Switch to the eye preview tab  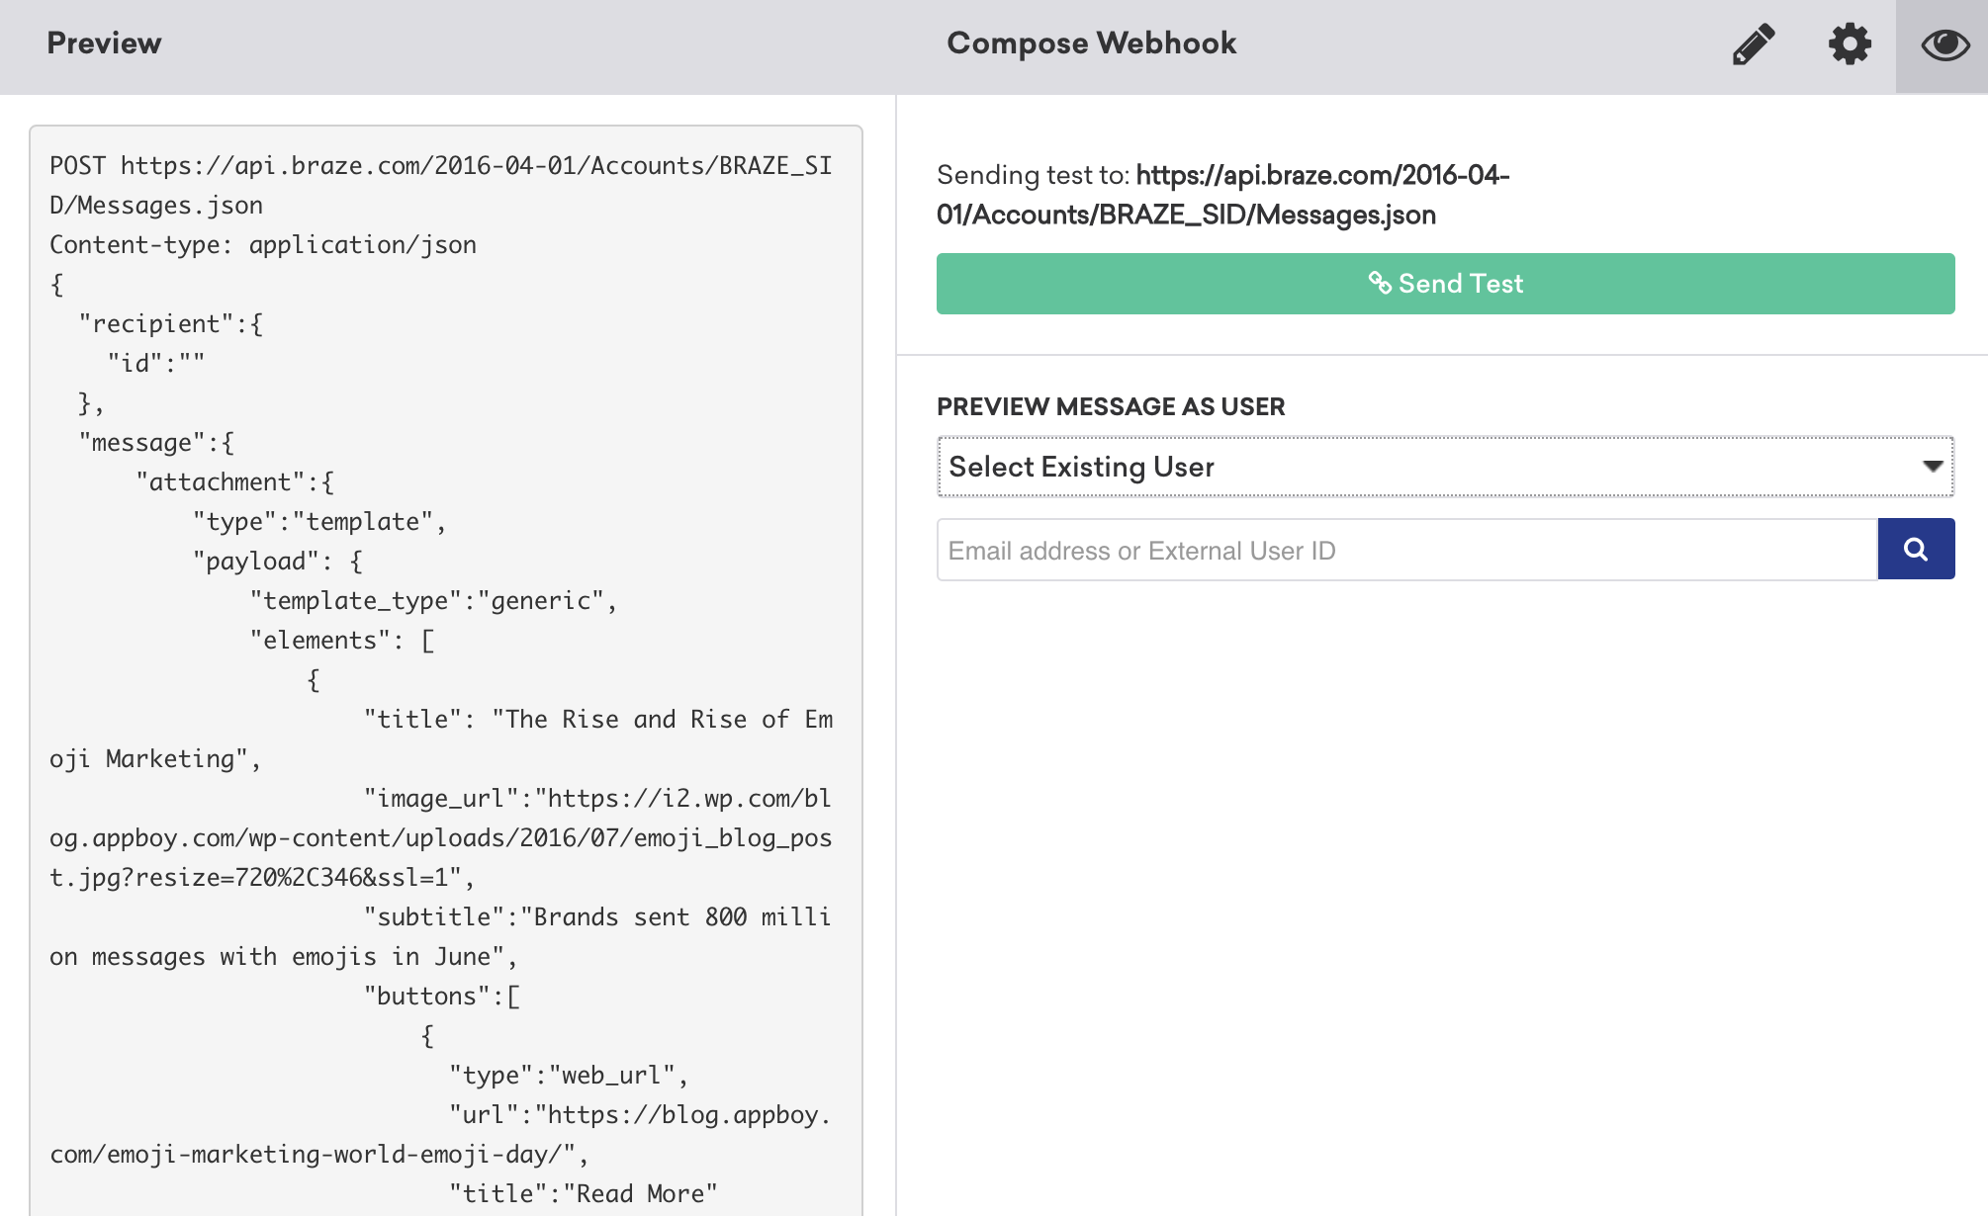pos(1943,44)
